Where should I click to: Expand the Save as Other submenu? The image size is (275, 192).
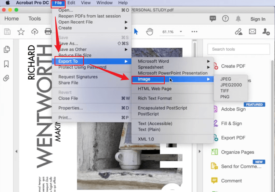click(126, 50)
